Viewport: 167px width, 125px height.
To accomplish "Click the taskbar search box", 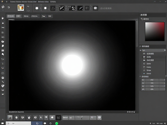I will [x=19, y=123].
